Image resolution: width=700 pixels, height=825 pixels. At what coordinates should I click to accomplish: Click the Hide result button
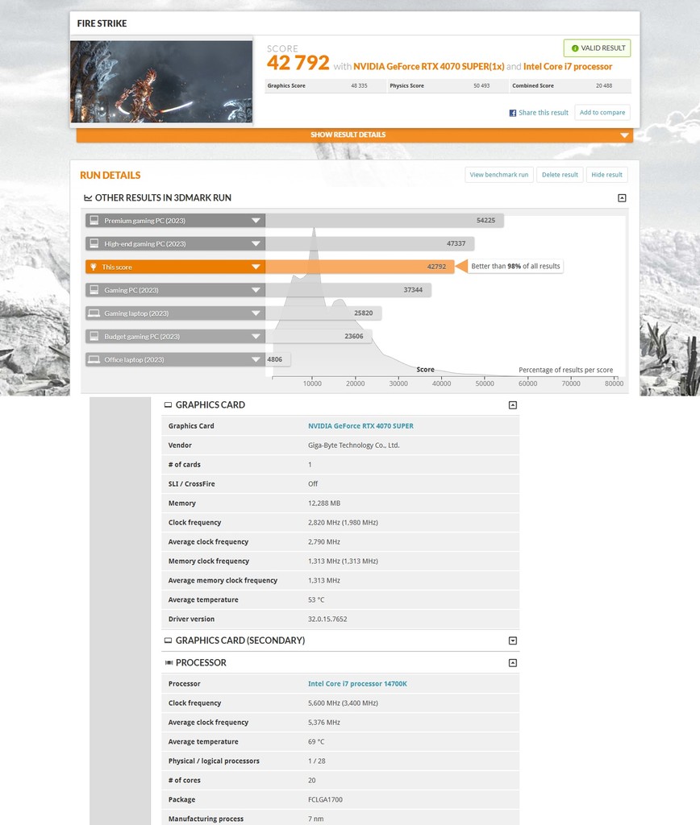[606, 175]
